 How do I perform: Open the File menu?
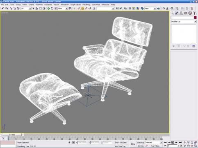2,4
